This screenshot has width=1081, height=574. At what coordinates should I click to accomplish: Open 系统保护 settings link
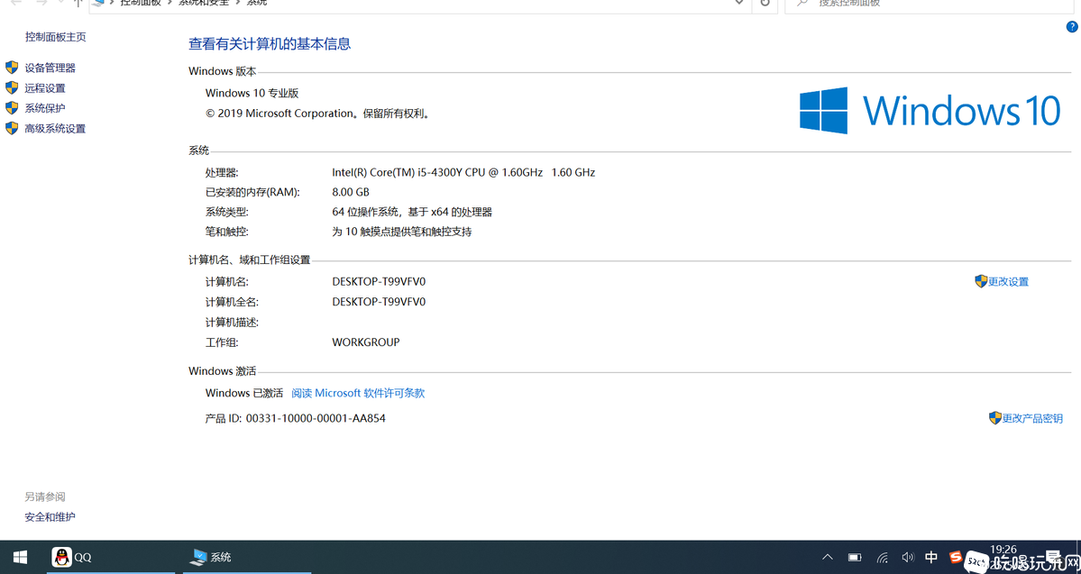[45, 108]
